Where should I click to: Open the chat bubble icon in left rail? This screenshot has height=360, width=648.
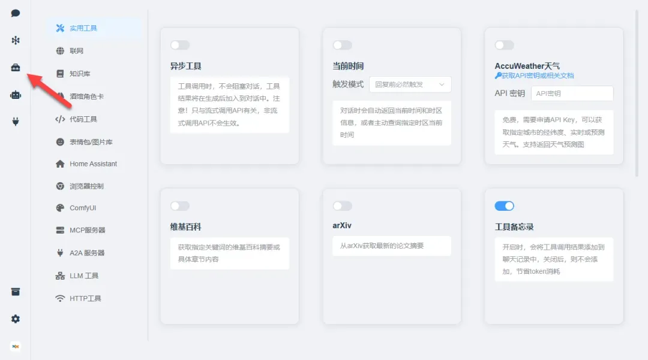pyautogui.click(x=15, y=13)
